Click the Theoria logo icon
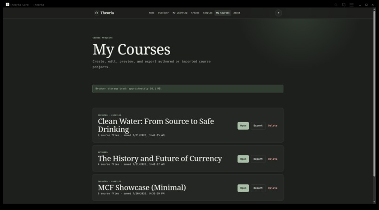379x210 pixels. pos(96,13)
